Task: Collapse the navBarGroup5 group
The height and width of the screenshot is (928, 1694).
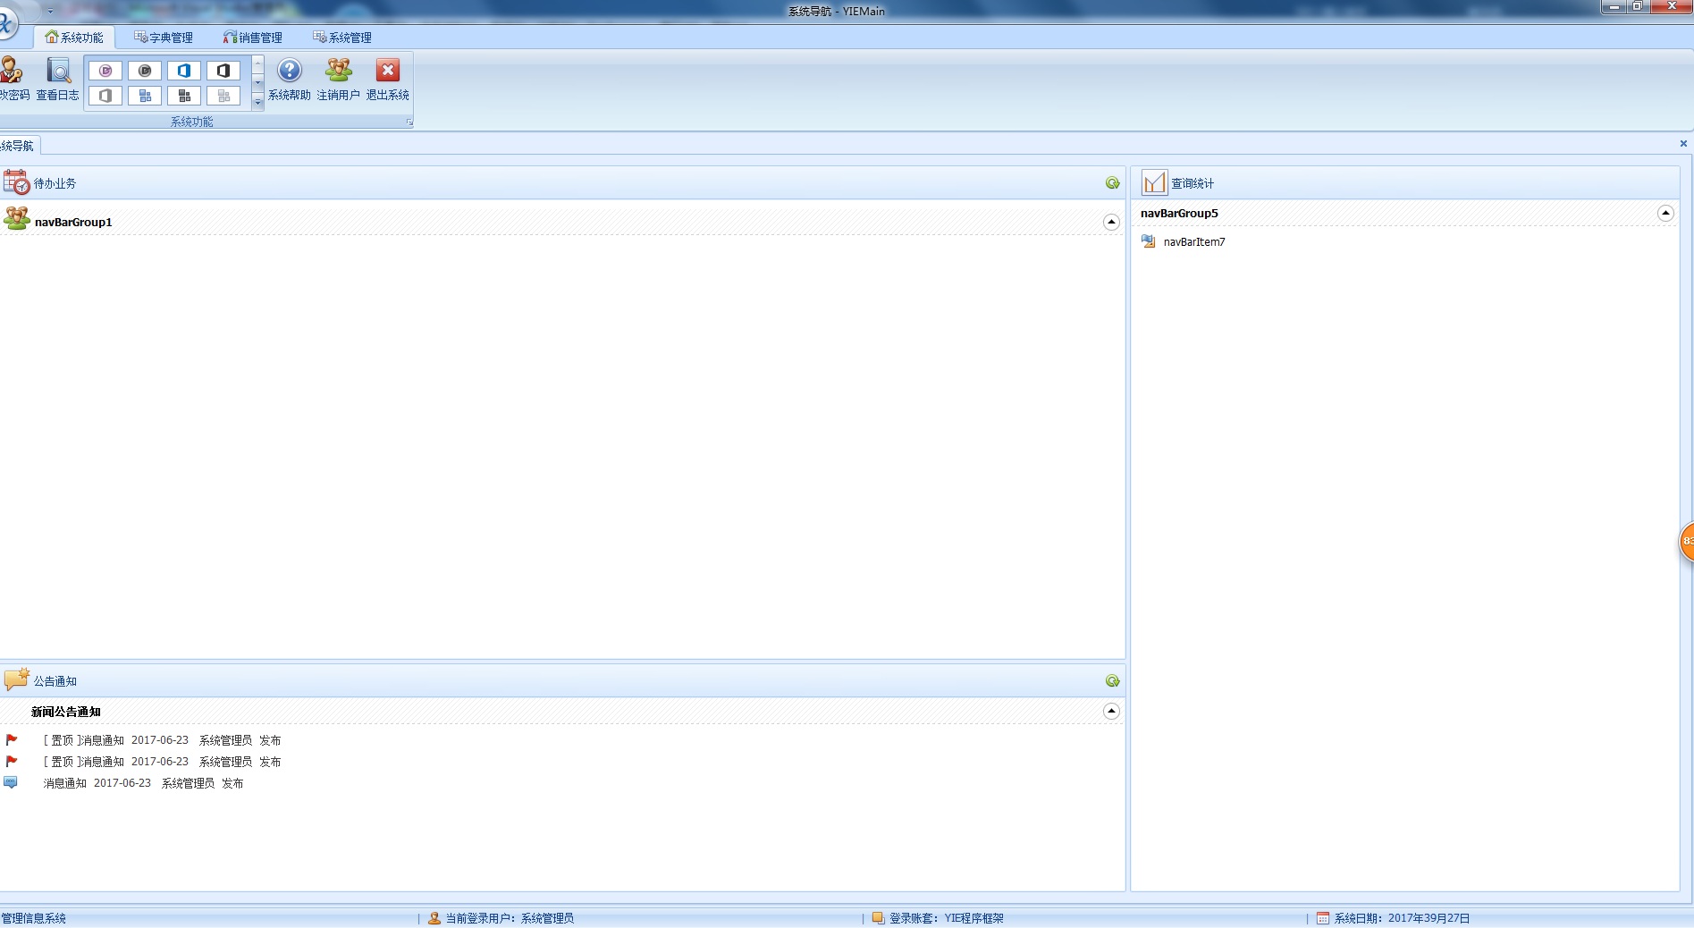Action: [x=1665, y=214]
